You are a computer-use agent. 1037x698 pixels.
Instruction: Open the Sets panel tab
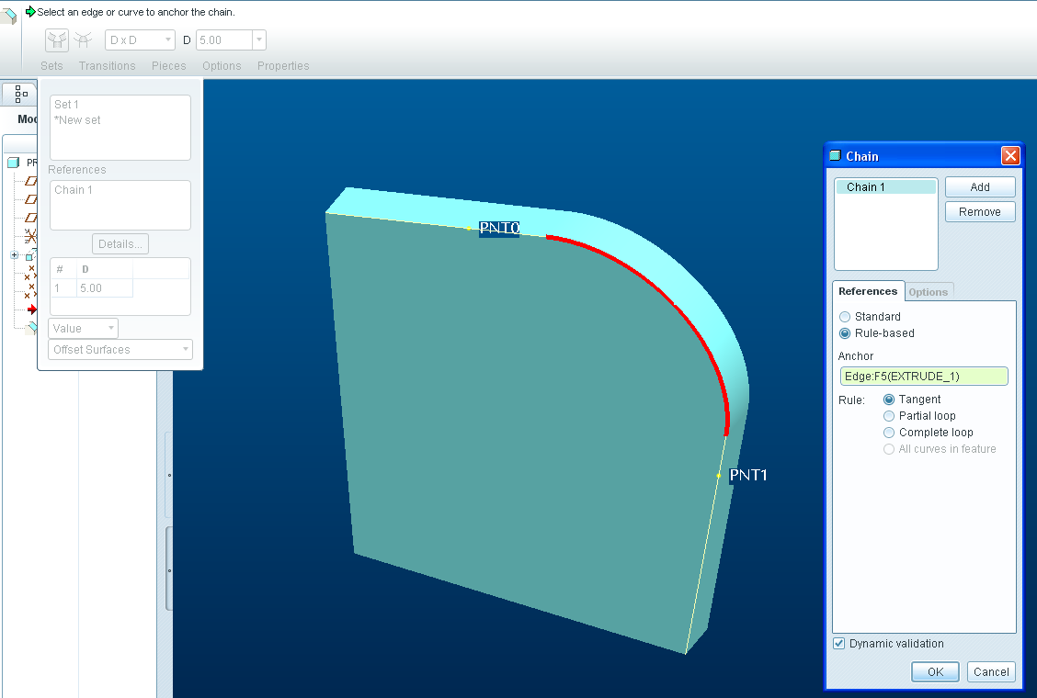[x=51, y=65]
